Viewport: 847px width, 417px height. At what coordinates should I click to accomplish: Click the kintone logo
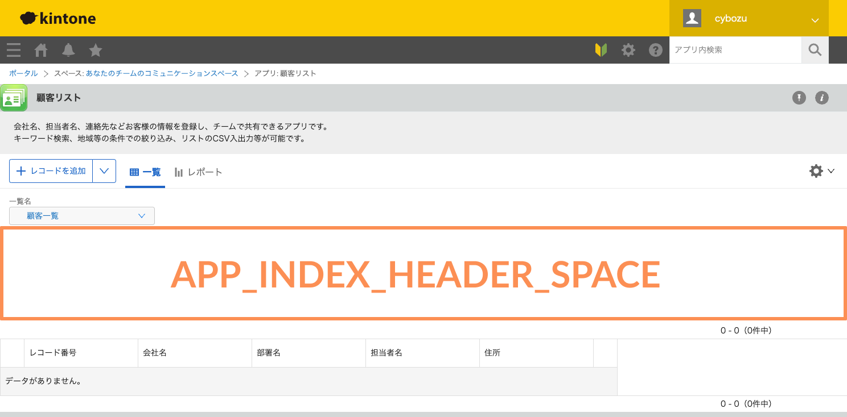coord(57,18)
